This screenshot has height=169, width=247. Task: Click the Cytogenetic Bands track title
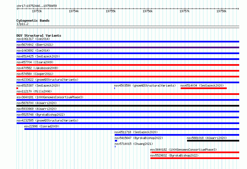pyautogui.click(x=33, y=21)
